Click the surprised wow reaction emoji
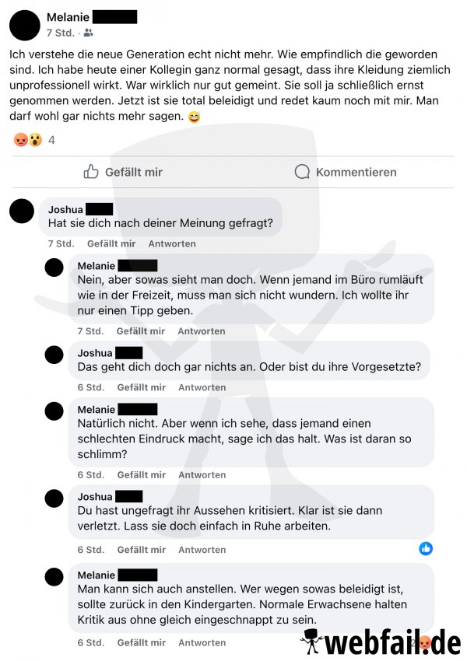Image resolution: width=467 pixels, height=661 pixels. [x=36, y=139]
